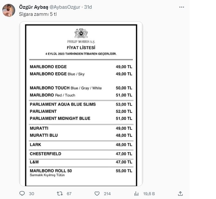
Task: Open the 31d timestamp link
Action: [88, 7]
